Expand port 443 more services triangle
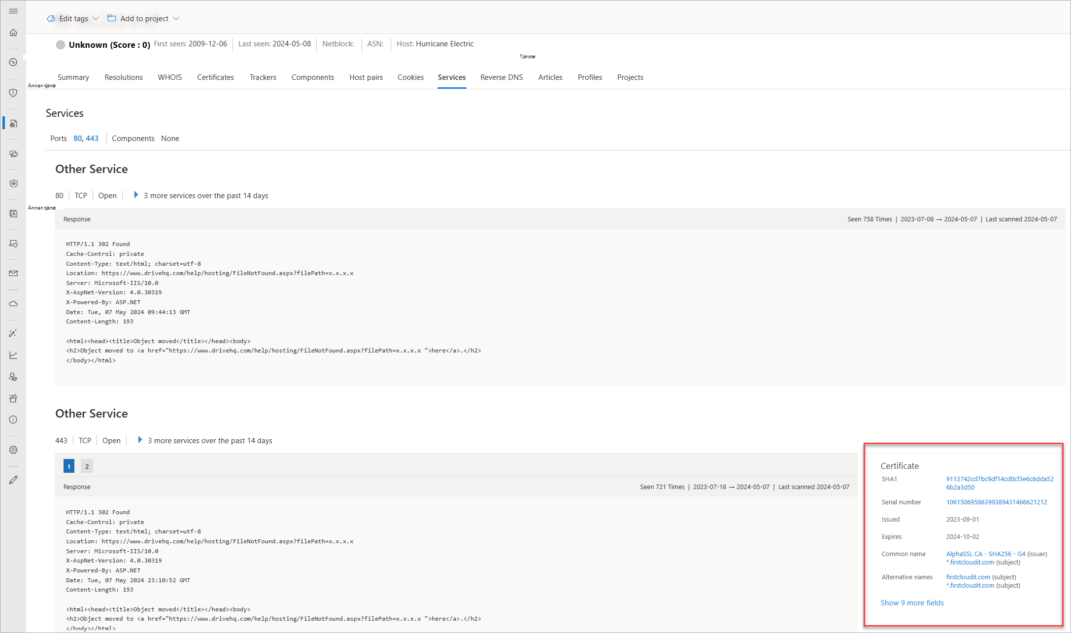This screenshot has width=1071, height=633. [140, 440]
